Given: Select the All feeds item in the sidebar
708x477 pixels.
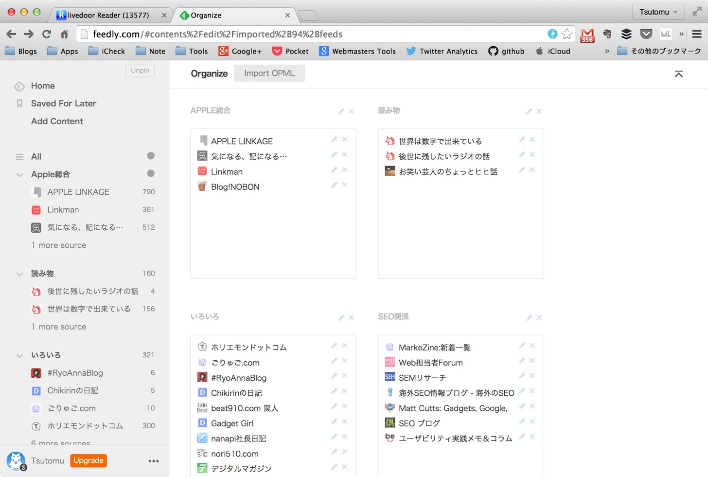Looking at the screenshot, I should coord(36,157).
